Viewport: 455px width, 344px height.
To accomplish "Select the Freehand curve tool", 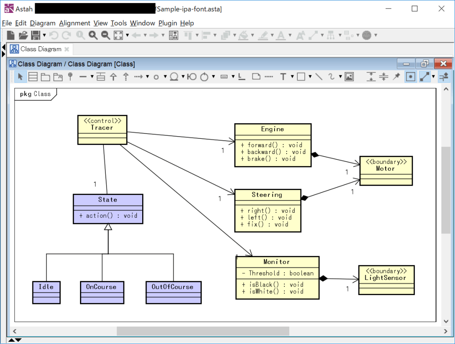I will [331, 77].
